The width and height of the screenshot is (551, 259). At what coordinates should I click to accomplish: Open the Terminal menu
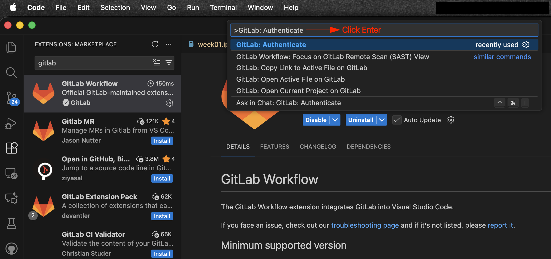[223, 8]
